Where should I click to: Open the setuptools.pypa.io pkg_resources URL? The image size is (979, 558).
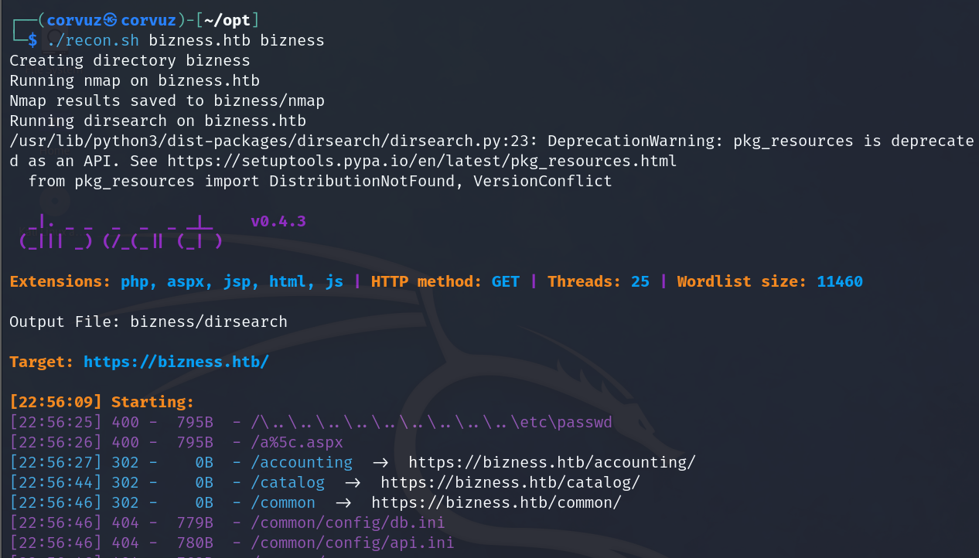click(421, 162)
